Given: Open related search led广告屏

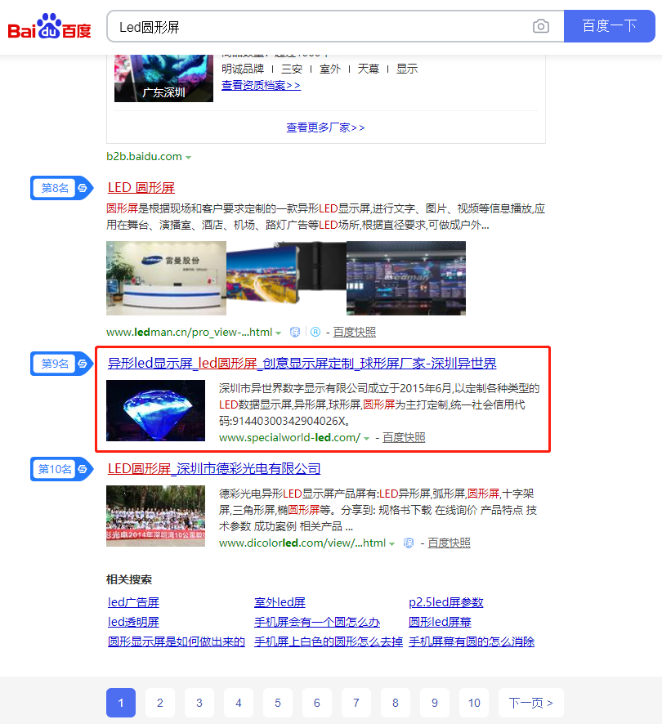Looking at the screenshot, I should pyautogui.click(x=133, y=602).
